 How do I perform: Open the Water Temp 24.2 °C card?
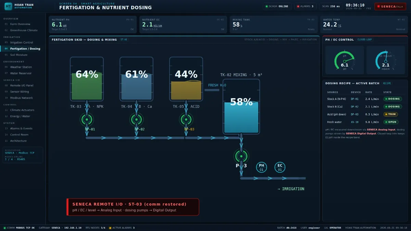(x=364, y=25)
